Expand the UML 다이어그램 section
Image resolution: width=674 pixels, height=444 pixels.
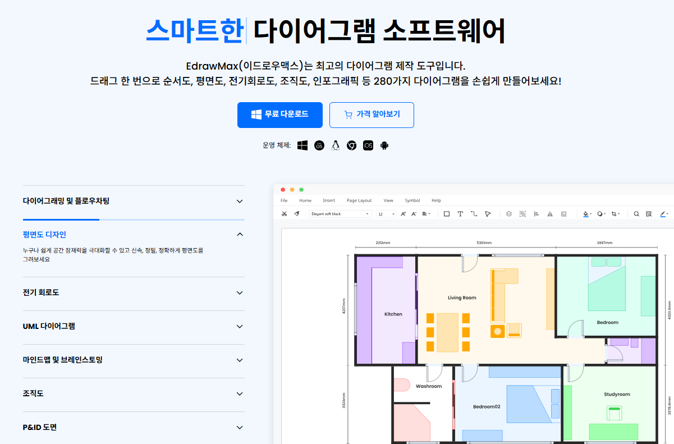134,327
